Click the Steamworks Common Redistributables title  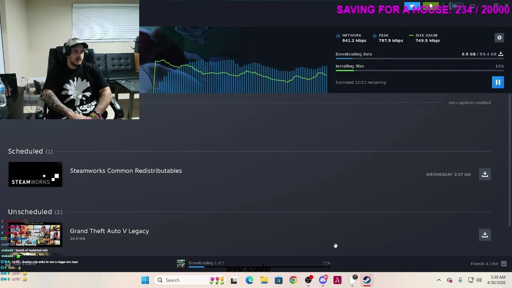coord(126,171)
